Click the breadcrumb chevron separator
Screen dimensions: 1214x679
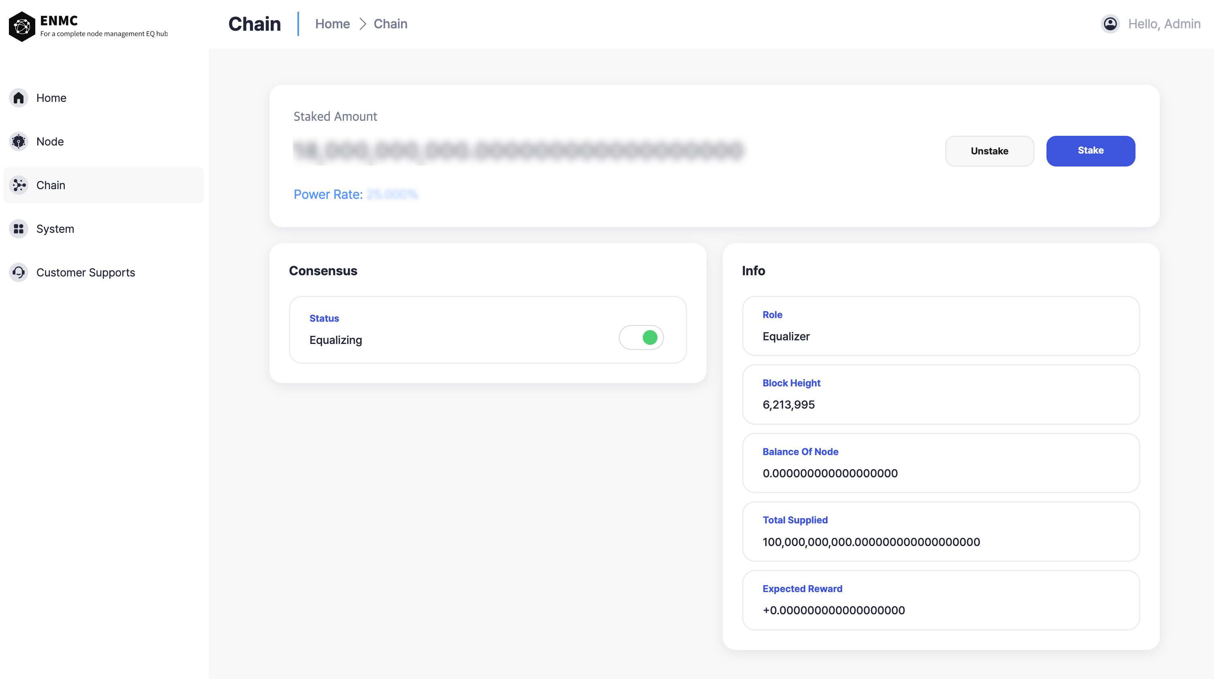click(x=363, y=24)
